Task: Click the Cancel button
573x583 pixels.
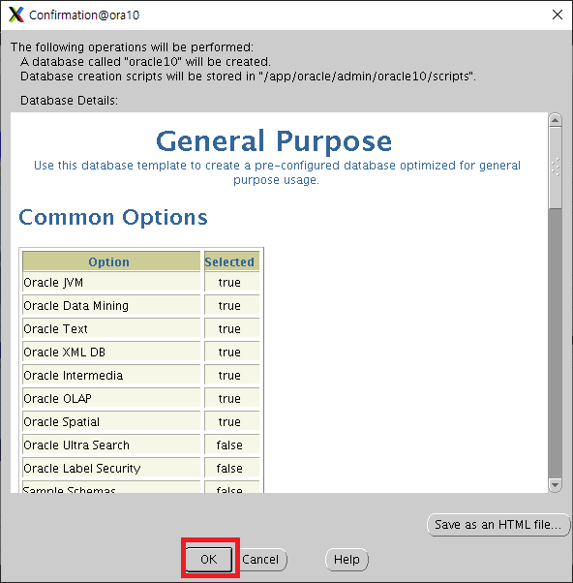Action: coord(260,559)
